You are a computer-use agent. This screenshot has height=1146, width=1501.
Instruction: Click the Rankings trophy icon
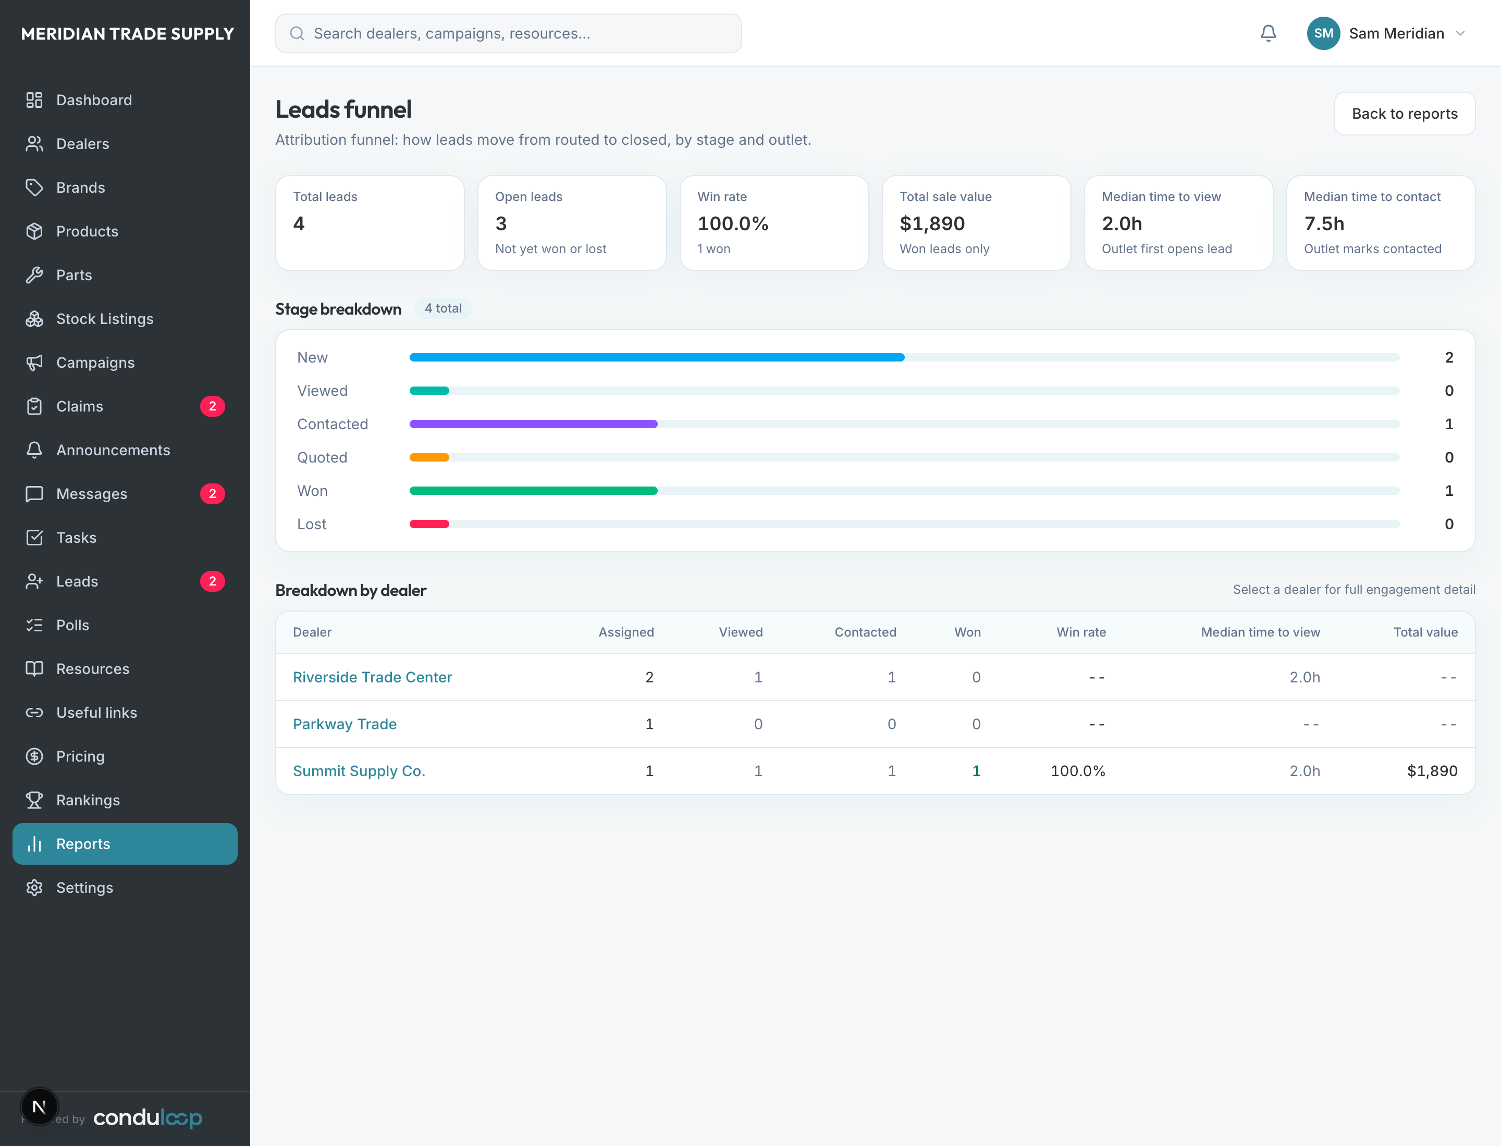34,800
